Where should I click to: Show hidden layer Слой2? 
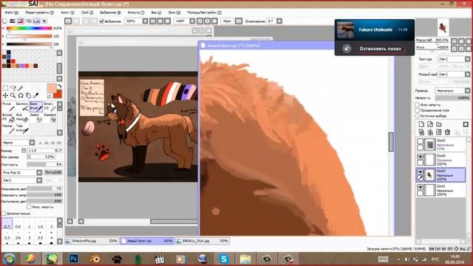(420, 141)
